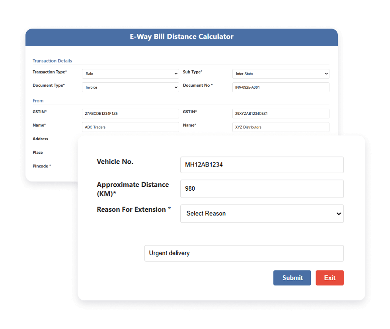
Task: Click the Sub Type dropdown chevron
Action: click(326, 74)
